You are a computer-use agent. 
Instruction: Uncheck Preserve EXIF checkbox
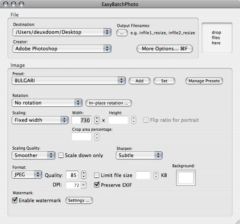[x=96, y=185]
